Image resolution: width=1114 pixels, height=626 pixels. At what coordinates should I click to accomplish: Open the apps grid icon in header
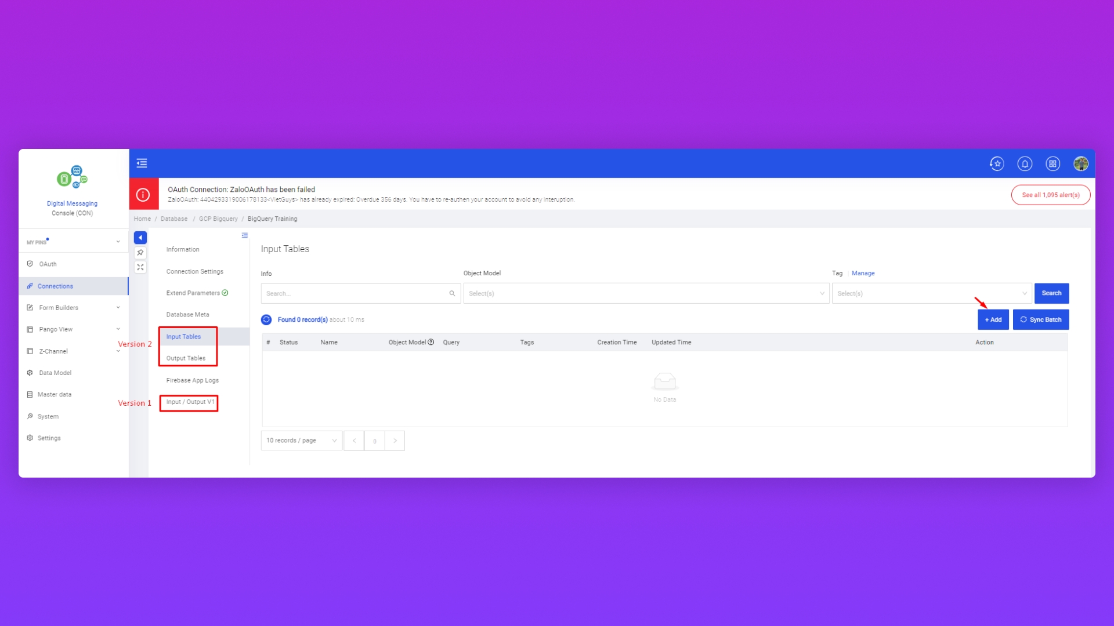(x=1052, y=164)
